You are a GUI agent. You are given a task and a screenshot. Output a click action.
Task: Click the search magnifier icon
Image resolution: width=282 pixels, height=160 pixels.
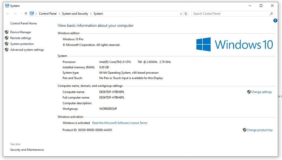point(271,13)
